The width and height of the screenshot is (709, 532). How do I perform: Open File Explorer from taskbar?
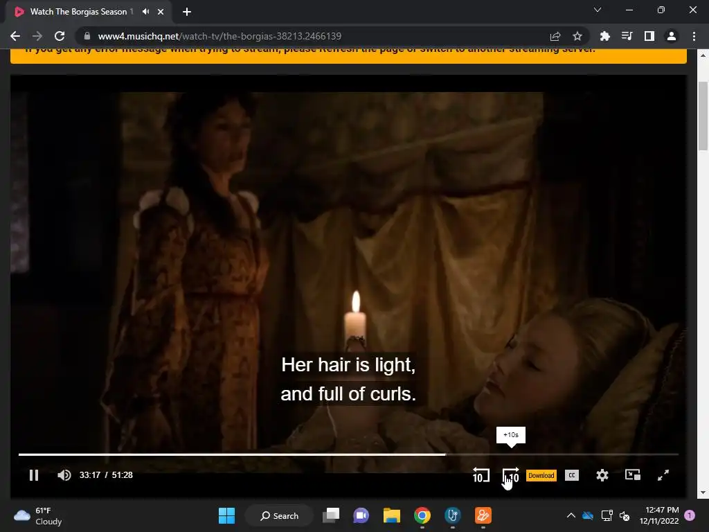[392, 515]
